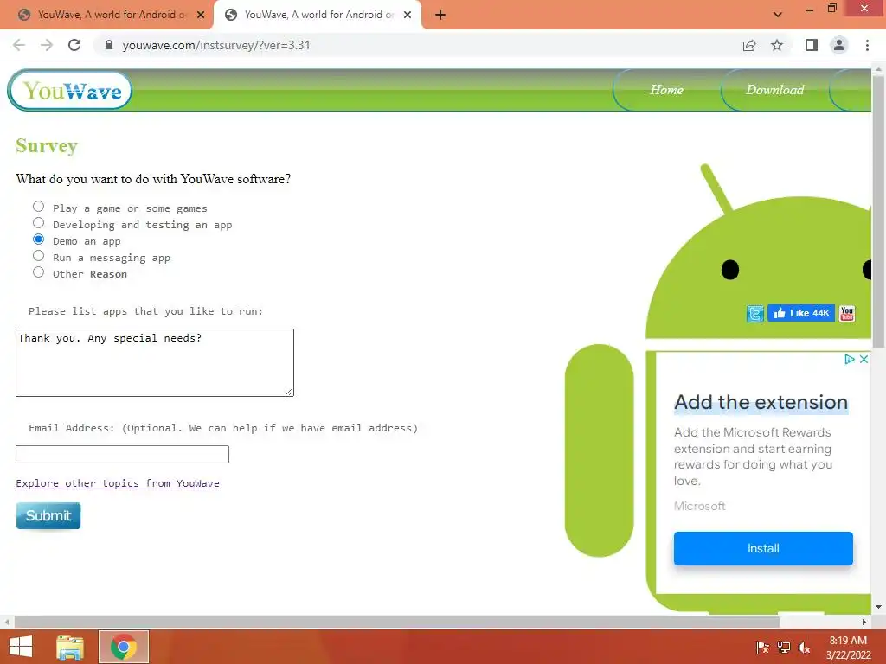
Task: Open the network tray icon
Action: coord(784,648)
